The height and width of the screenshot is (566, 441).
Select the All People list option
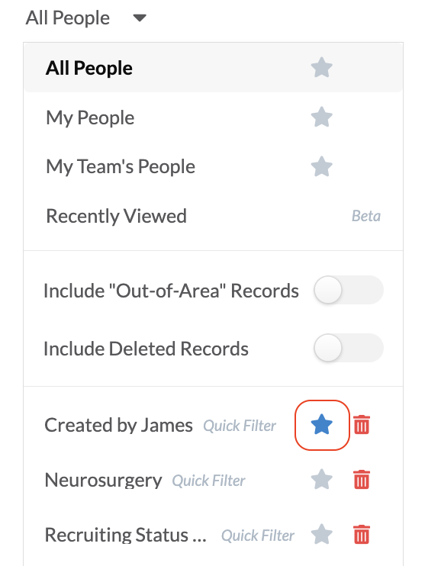(x=213, y=67)
